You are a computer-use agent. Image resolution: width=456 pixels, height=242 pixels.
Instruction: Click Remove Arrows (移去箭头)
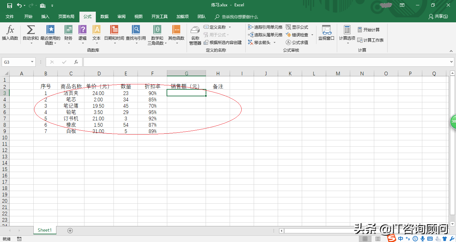click(259, 42)
